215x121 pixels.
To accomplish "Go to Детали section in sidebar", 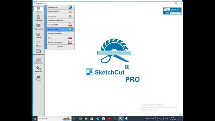I will [38, 35].
